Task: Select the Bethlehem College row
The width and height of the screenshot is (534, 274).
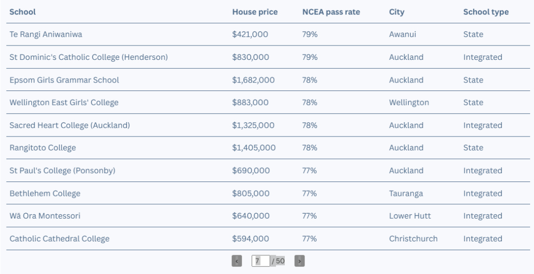Action: (x=268, y=193)
